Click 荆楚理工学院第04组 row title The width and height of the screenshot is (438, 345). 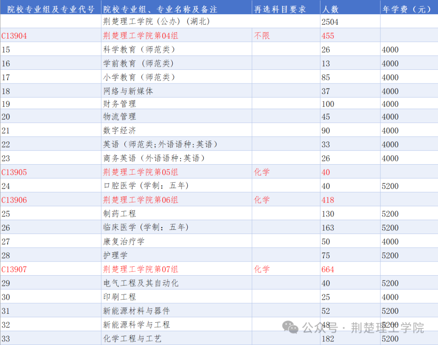point(140,35)
